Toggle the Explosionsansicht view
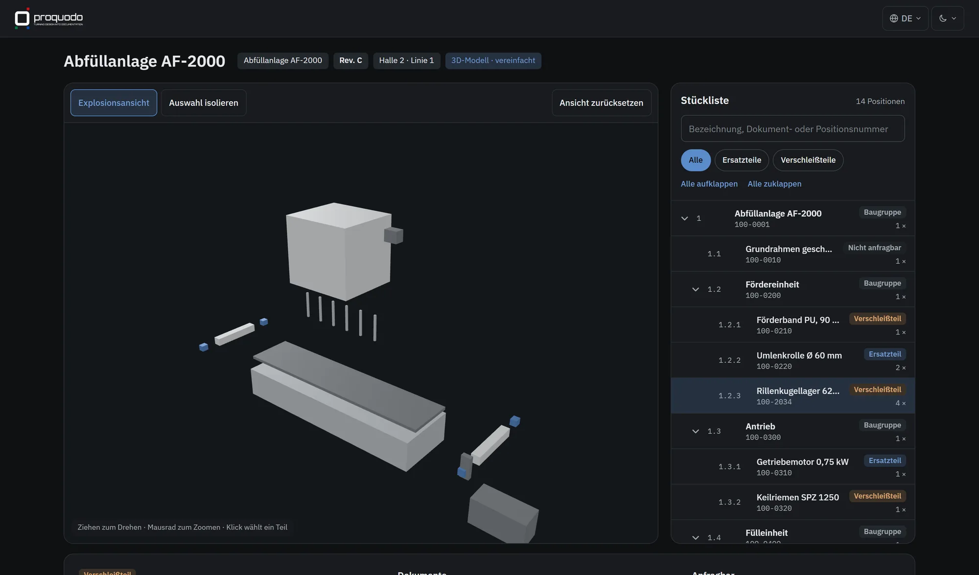 point(114,103)
